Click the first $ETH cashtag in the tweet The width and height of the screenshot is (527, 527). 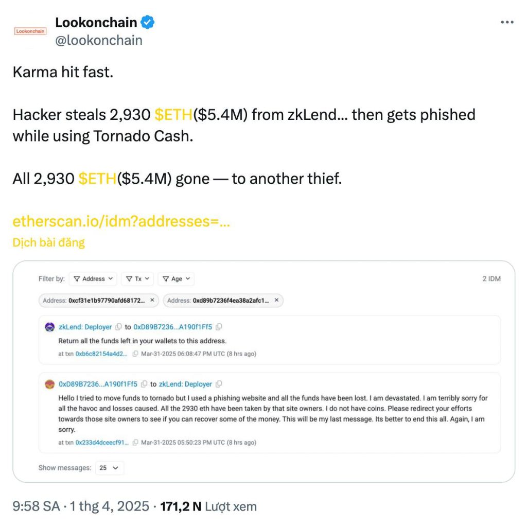174,115
